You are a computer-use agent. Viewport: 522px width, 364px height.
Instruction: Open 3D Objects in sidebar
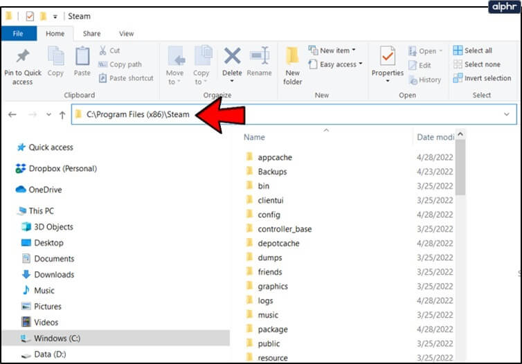pos(47,227)
